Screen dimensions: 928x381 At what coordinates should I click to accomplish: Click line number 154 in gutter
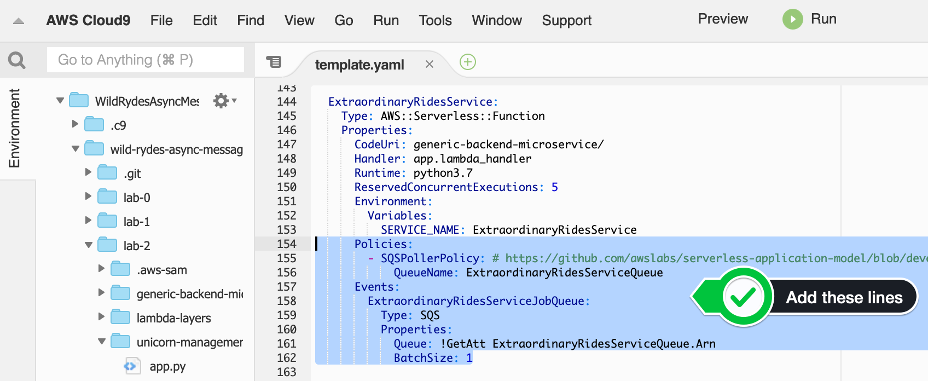tap(286, 244)
